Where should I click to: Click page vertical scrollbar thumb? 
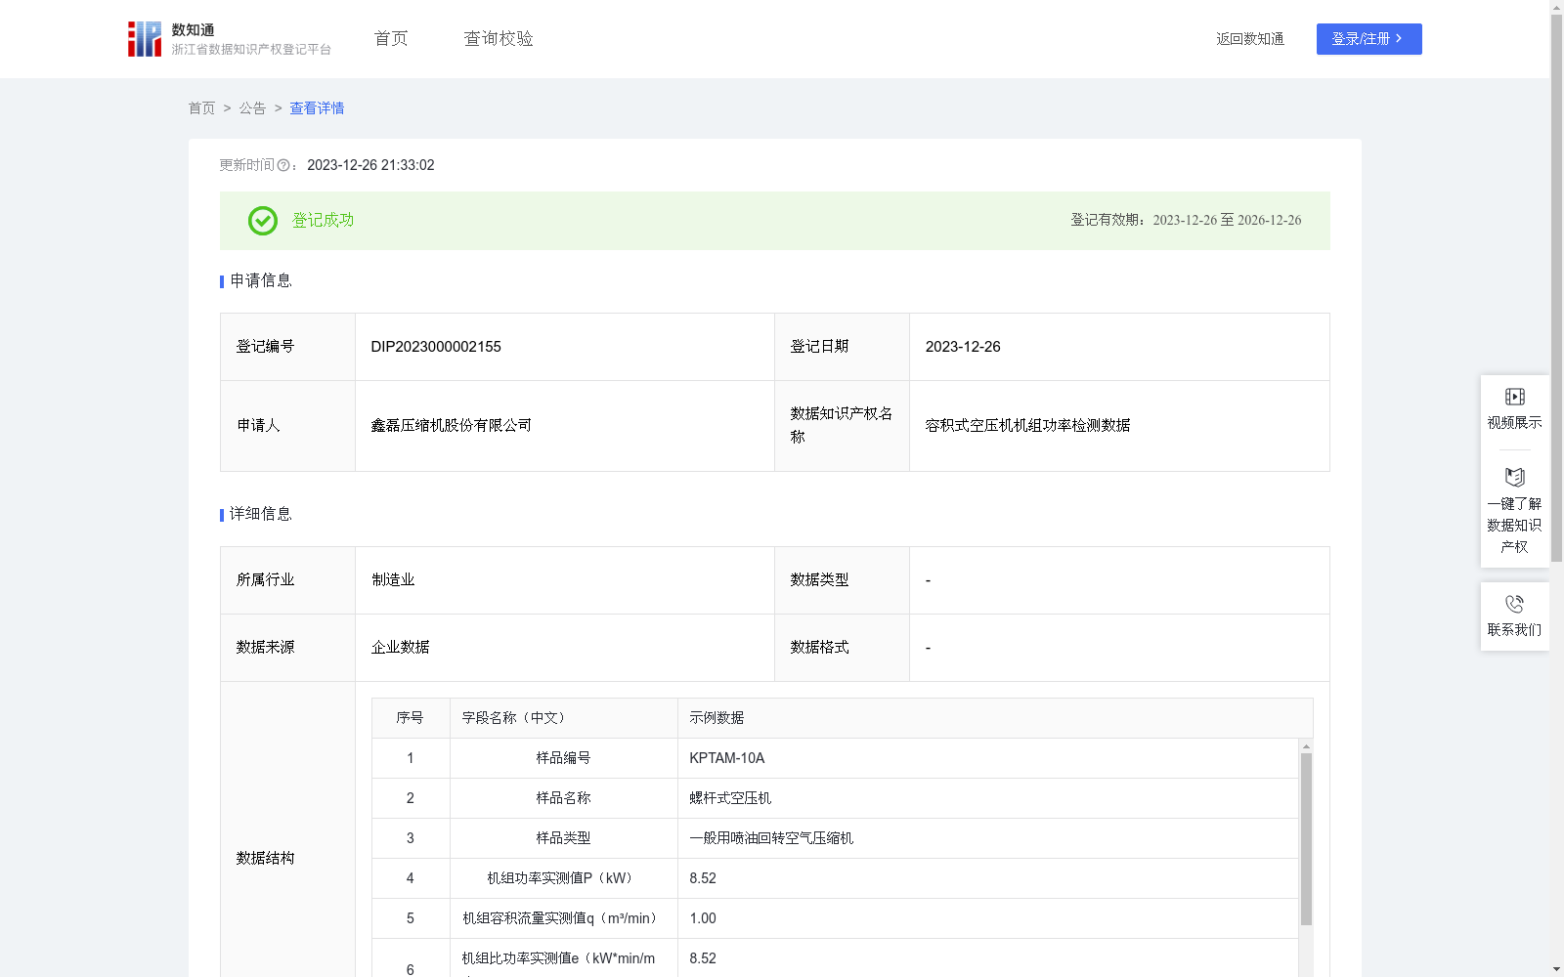click(1556, 289)
